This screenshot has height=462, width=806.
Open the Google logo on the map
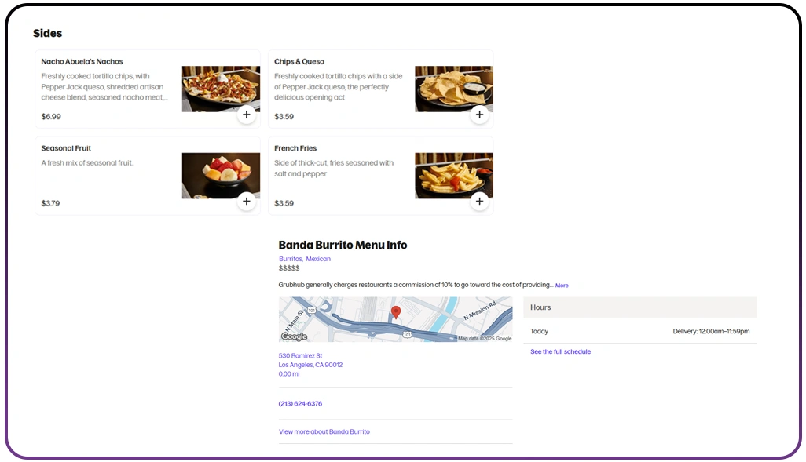[x=293, y=335]
